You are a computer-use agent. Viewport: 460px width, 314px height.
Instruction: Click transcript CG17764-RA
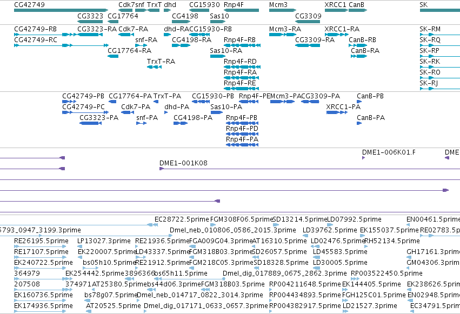click(113, 56)
